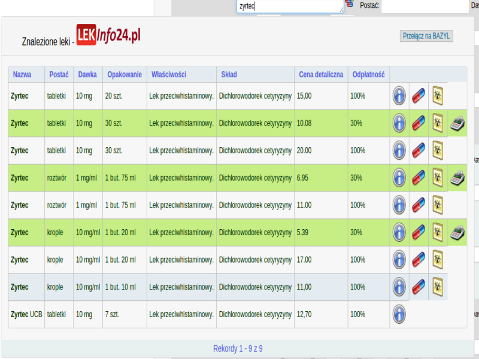Select the Zyrtec UCB name cell
Screen dimensions: 479x359
(x=26, y=314)
